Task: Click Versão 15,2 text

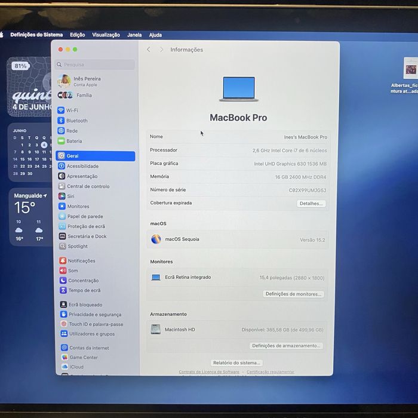Action: coord(312,240)
